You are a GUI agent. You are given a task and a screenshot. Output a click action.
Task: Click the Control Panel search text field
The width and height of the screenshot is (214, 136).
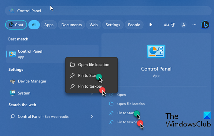pos(108,11)
